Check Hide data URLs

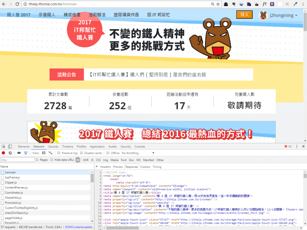[x=52, y=160]
